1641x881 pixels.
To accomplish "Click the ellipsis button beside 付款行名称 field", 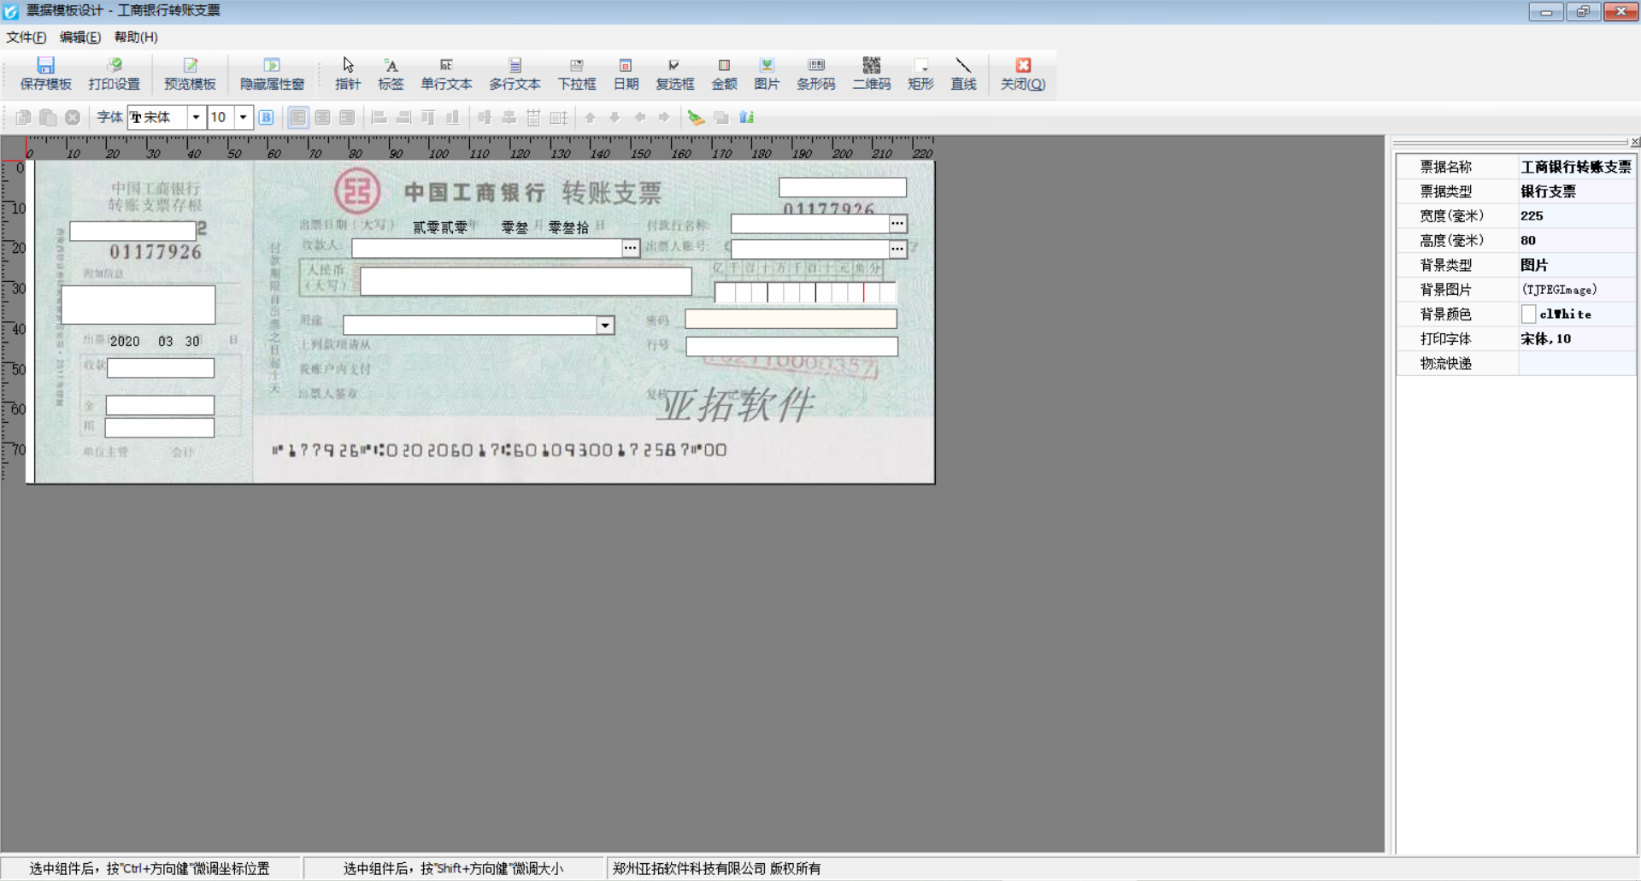I will [x=897, y=224].
